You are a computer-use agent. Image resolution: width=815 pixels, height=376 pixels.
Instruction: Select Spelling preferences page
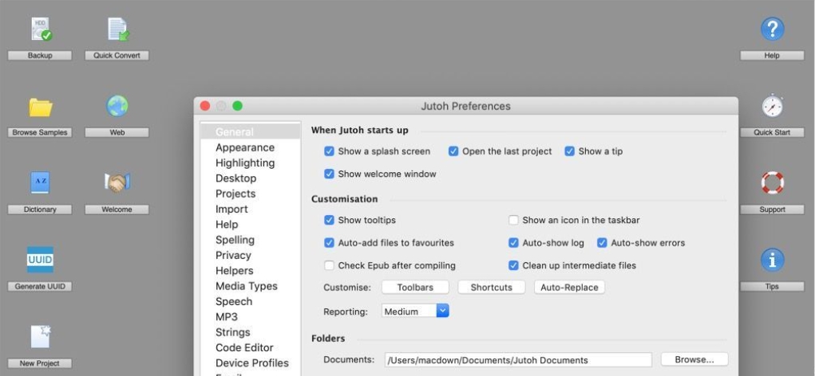[250, 240]
